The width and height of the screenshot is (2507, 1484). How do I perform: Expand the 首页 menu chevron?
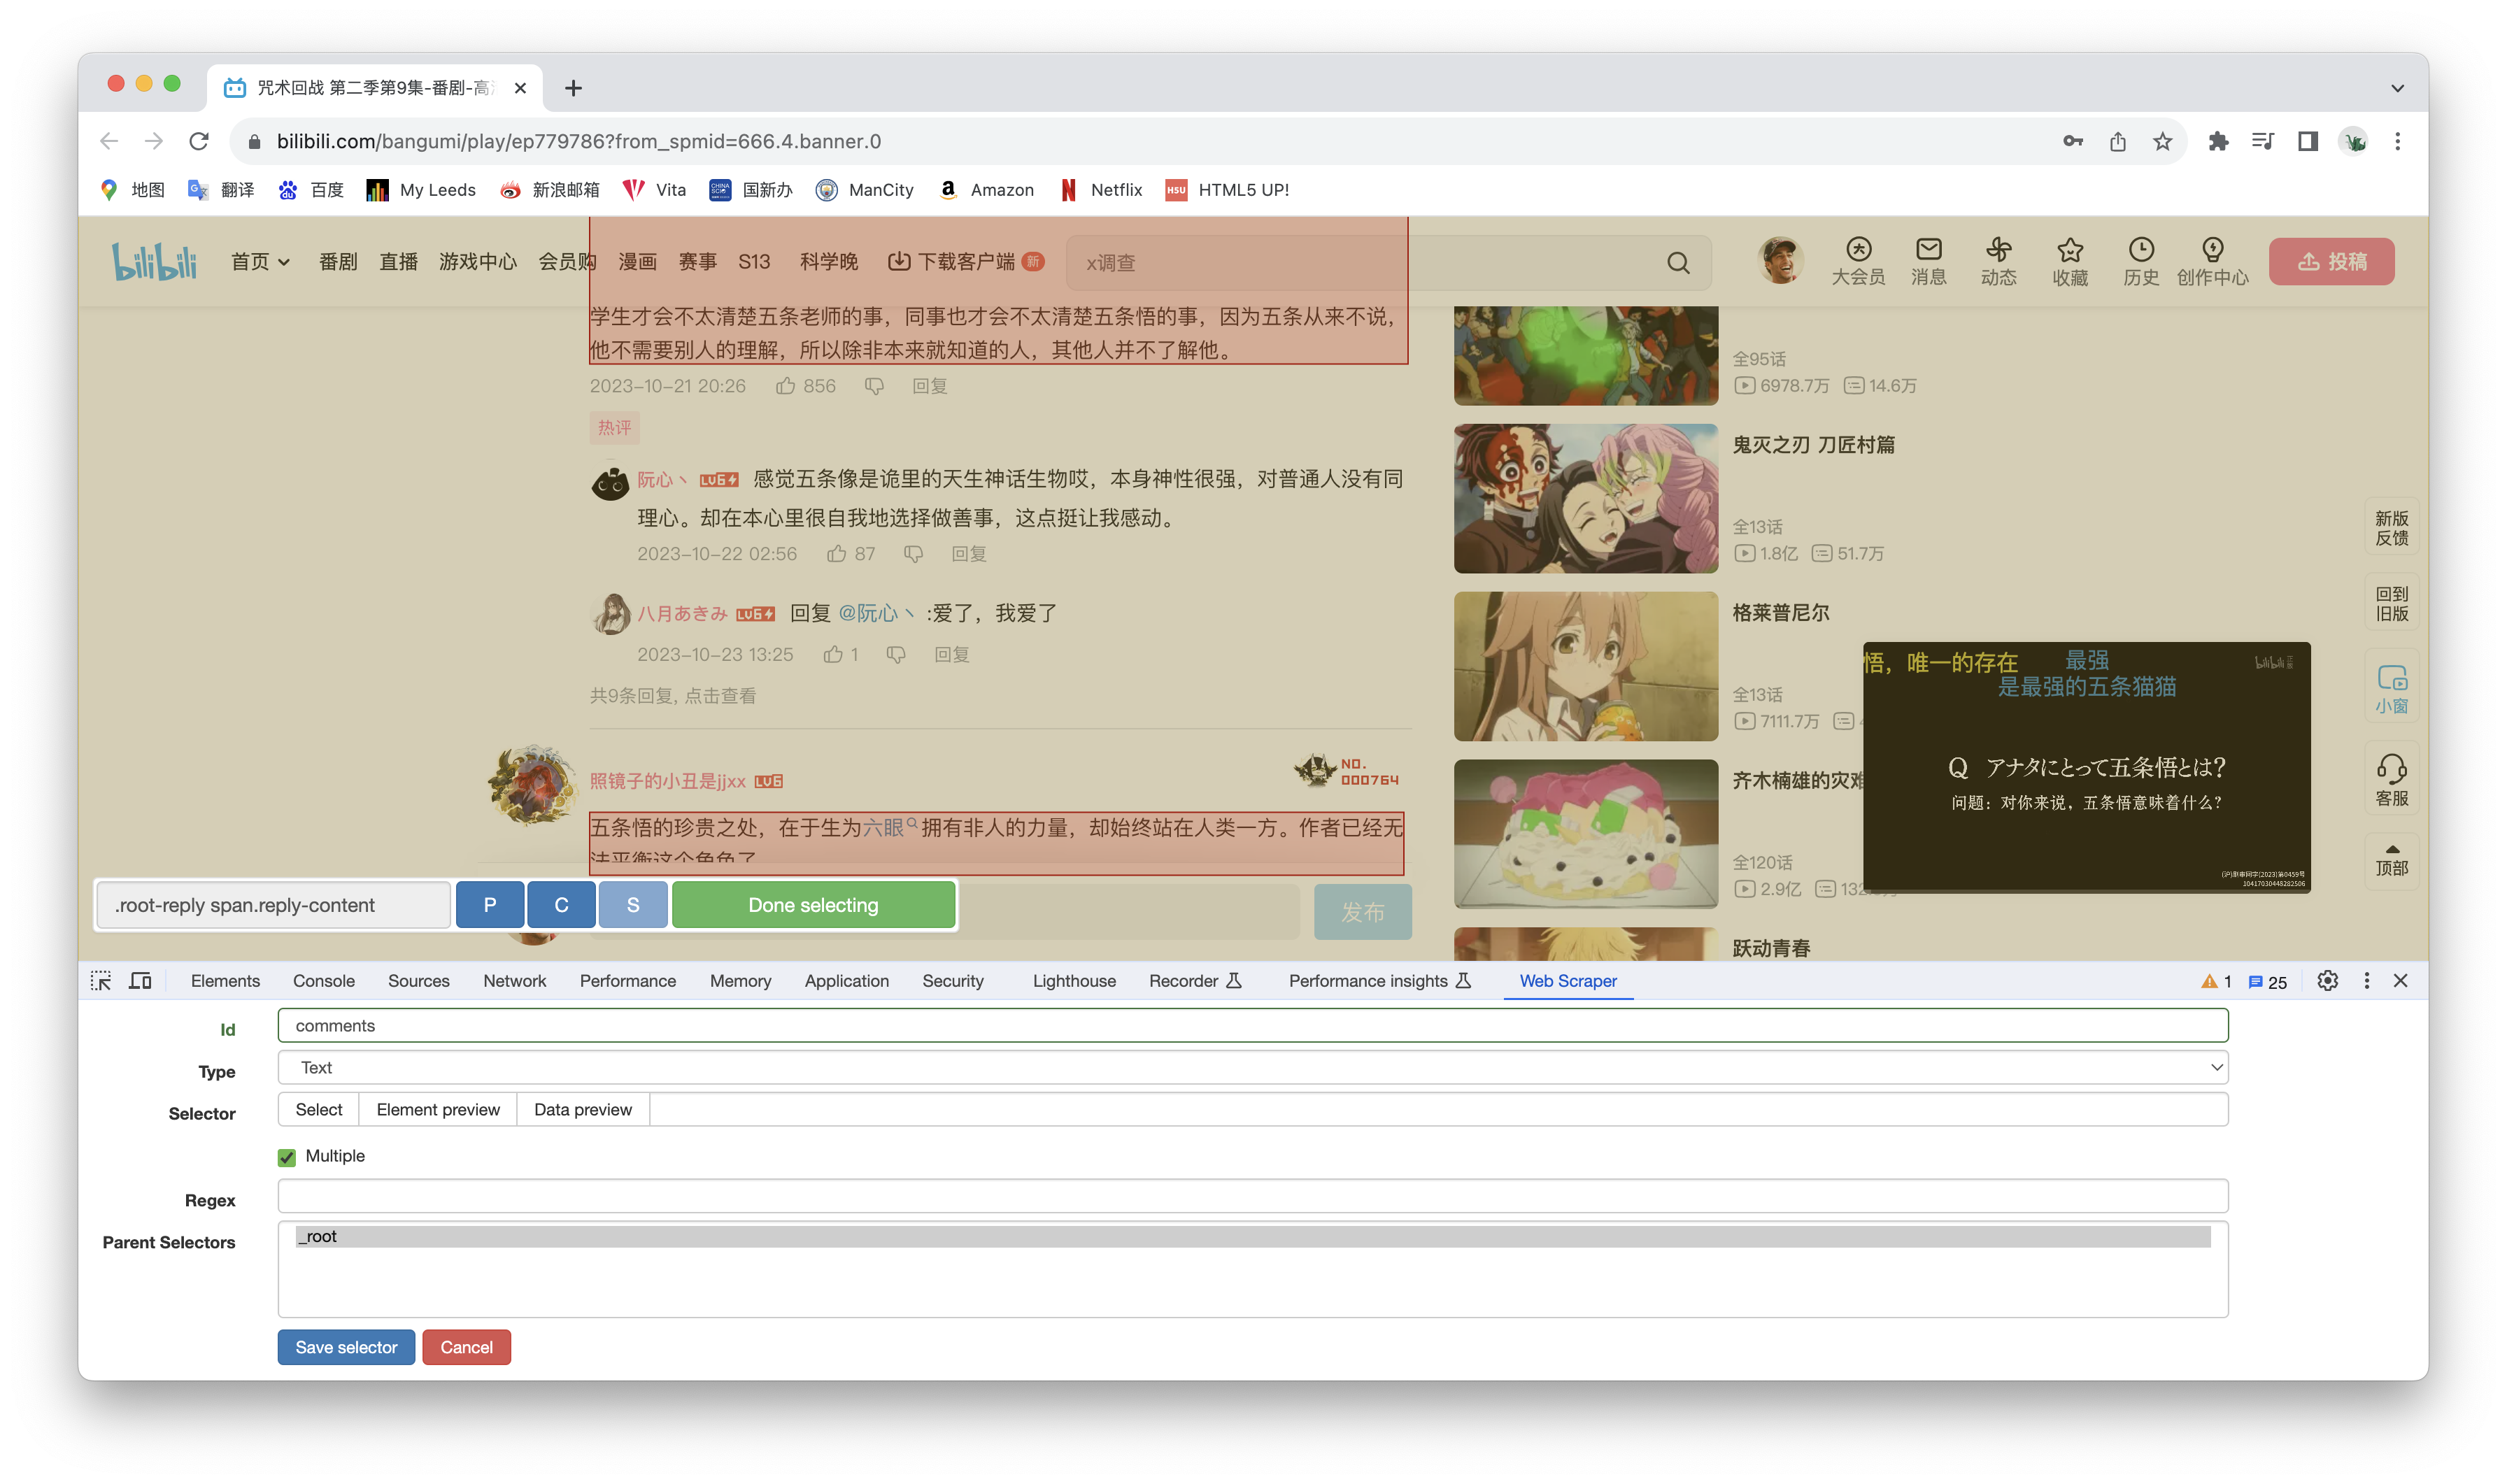[284, 262]
